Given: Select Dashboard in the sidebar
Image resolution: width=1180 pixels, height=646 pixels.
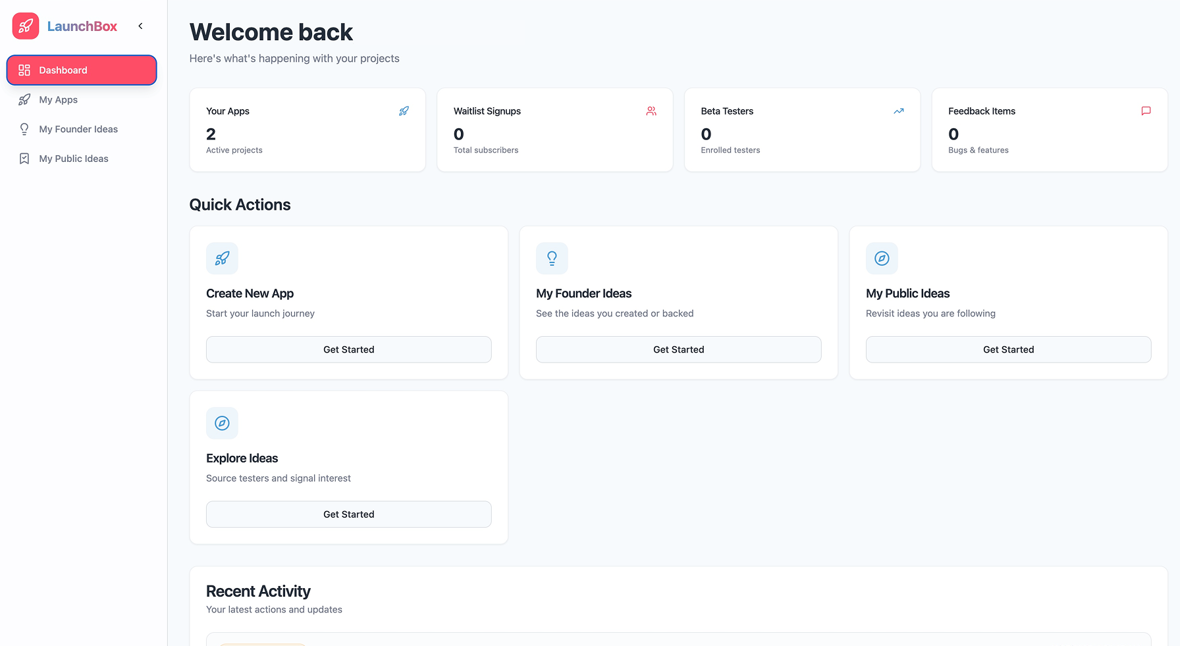Looking at the screenshot, I should (81, 70).
